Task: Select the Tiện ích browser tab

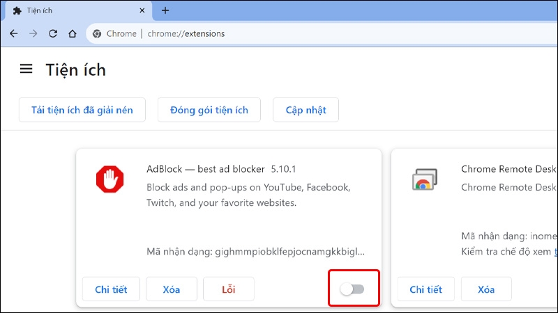Action: 78,11
